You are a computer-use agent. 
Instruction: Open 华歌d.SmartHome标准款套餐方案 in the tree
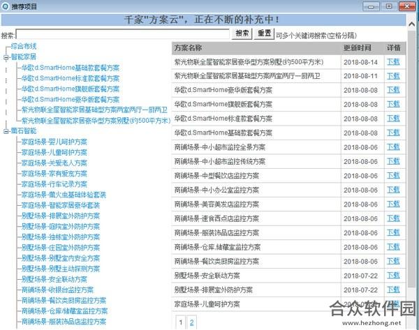(x=71, y=79)
